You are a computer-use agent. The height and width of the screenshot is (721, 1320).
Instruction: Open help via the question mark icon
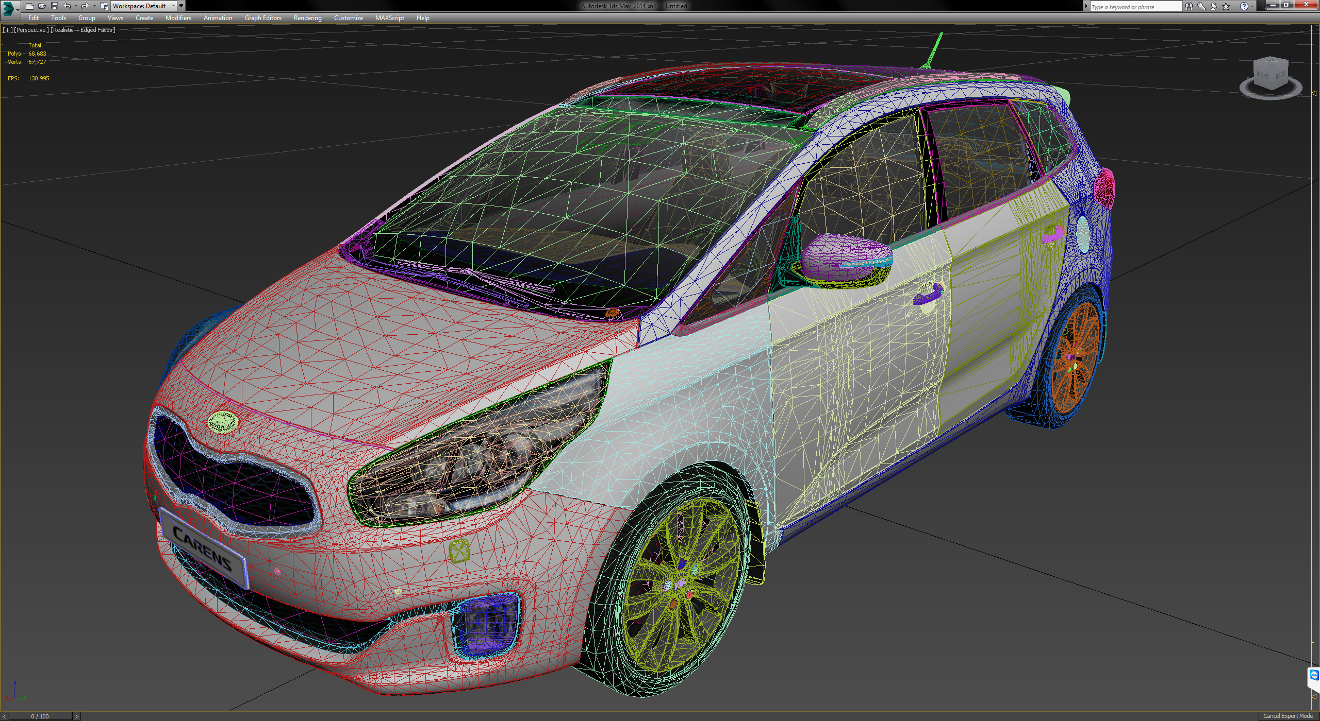(x=1244, y=6)
